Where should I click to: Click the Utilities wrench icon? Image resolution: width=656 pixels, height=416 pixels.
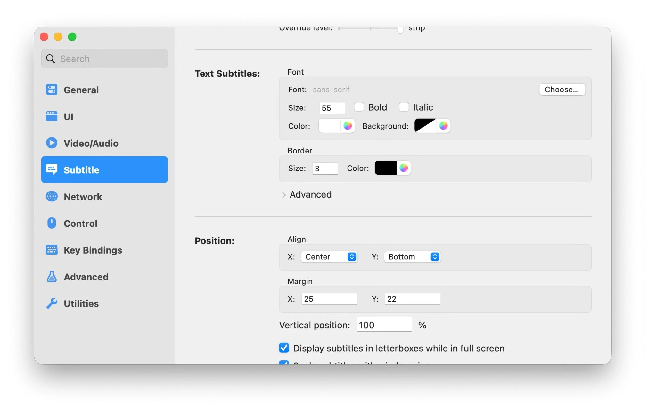pyautogui.click(x=52, y=303)
